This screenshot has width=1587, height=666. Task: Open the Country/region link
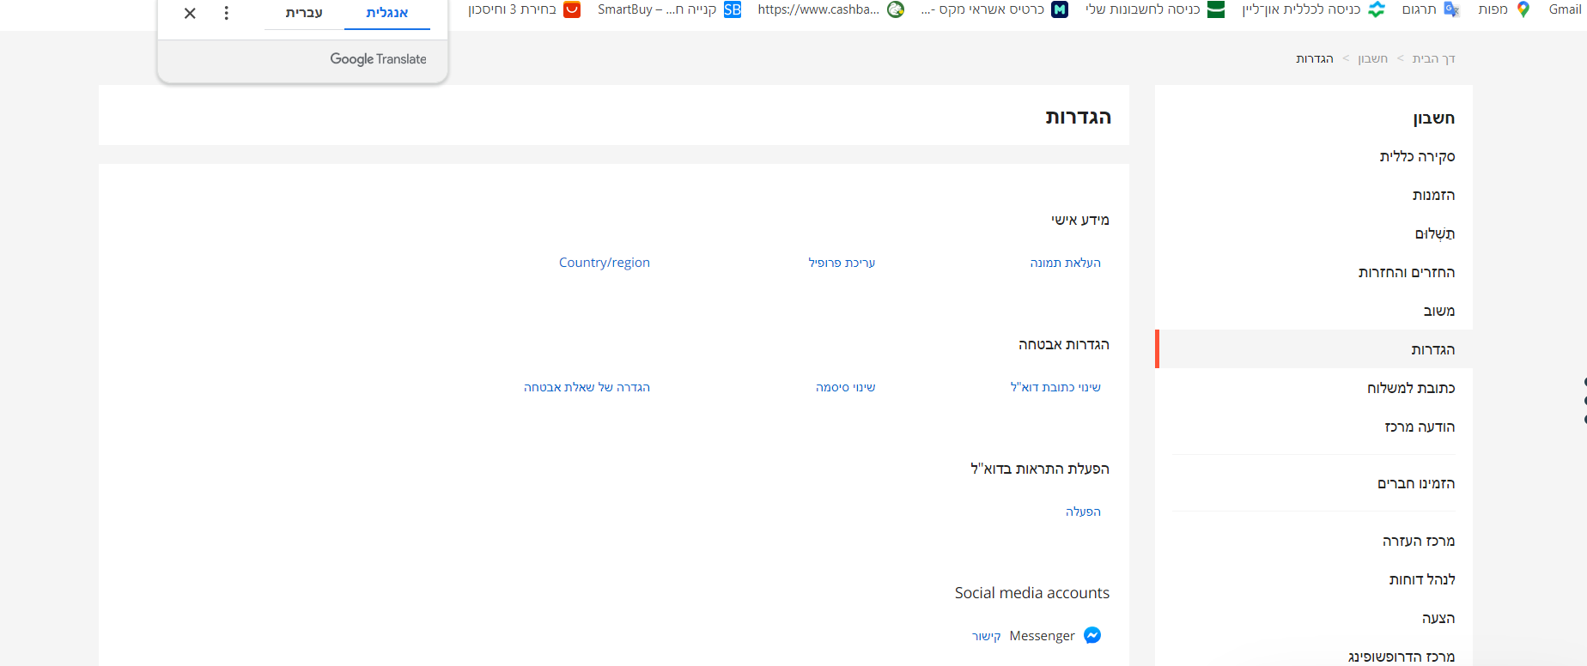[605, 263]
